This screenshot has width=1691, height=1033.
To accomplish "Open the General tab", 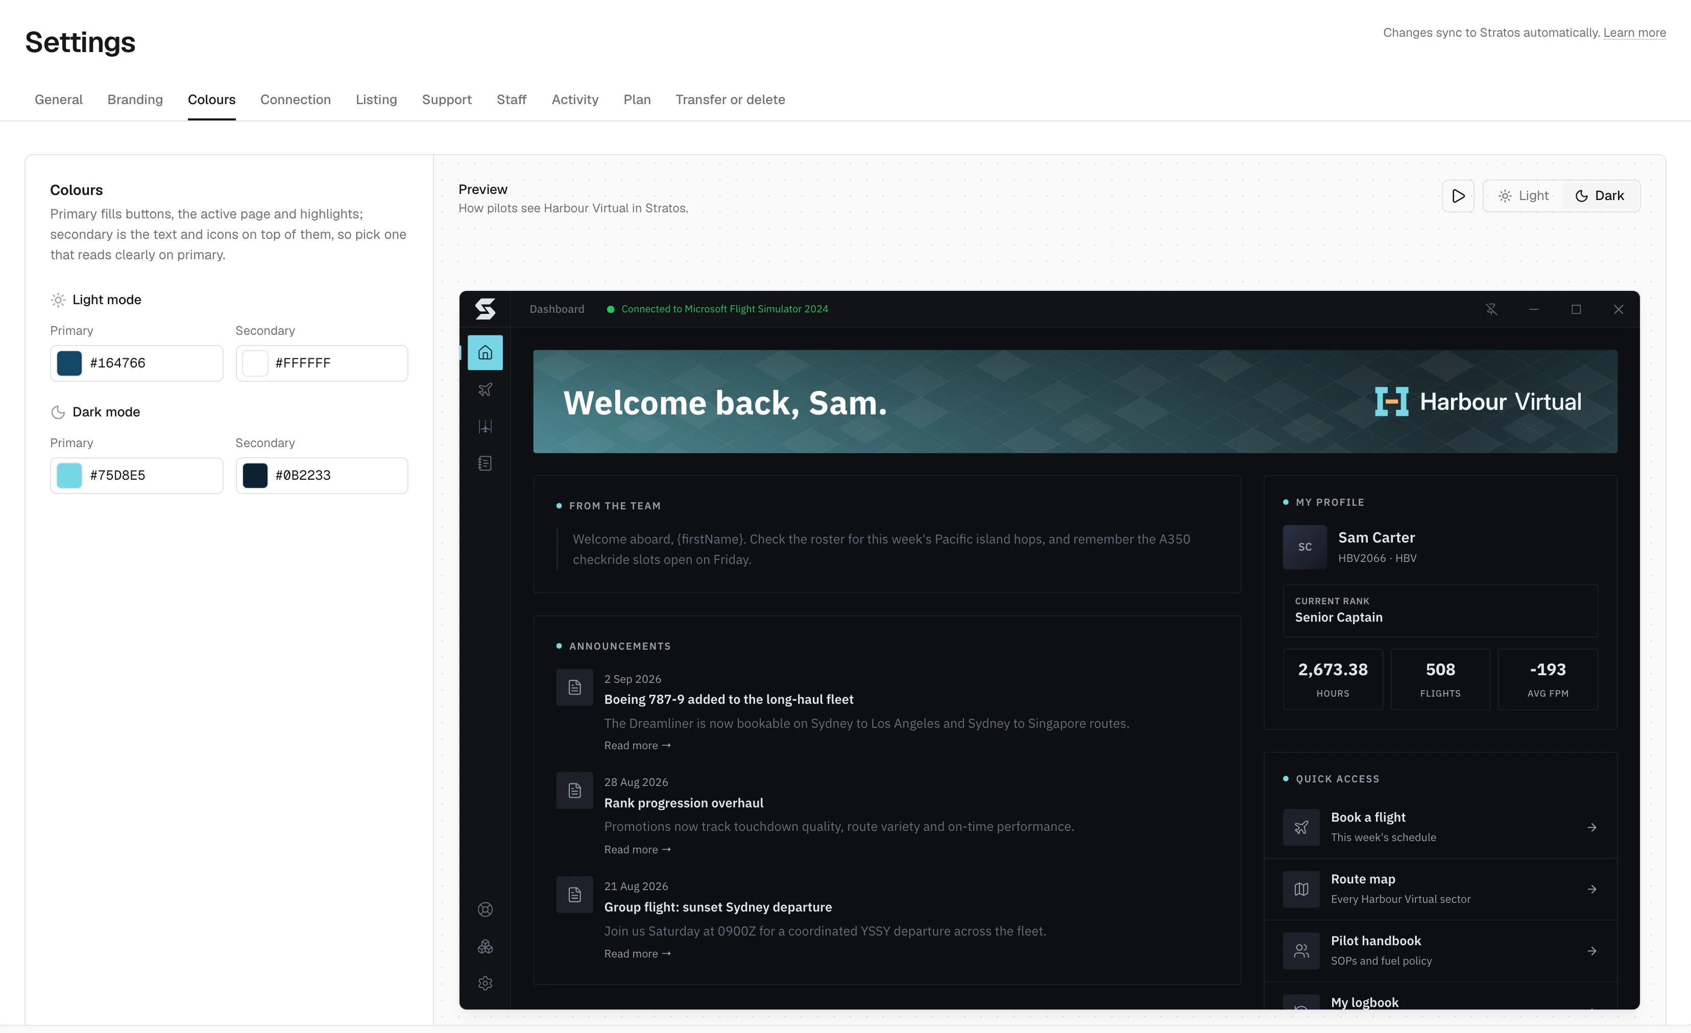I will click(x=58, y=100).
